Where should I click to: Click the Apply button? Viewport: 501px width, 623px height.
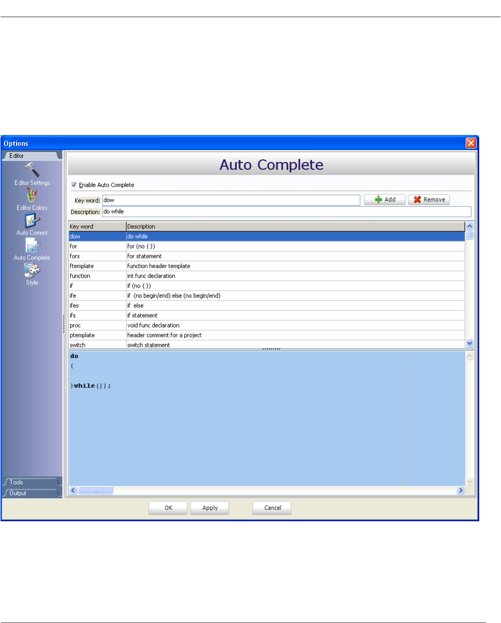coord(210,508)
